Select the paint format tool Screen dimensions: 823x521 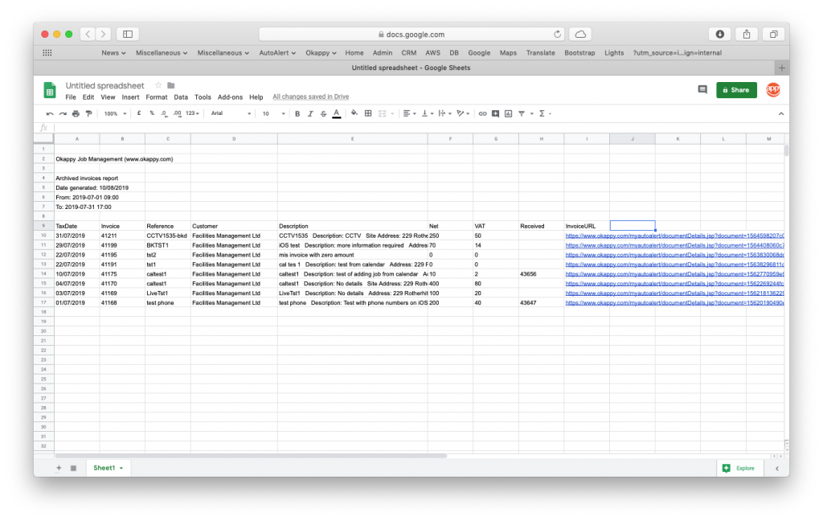tap(88, 113)
